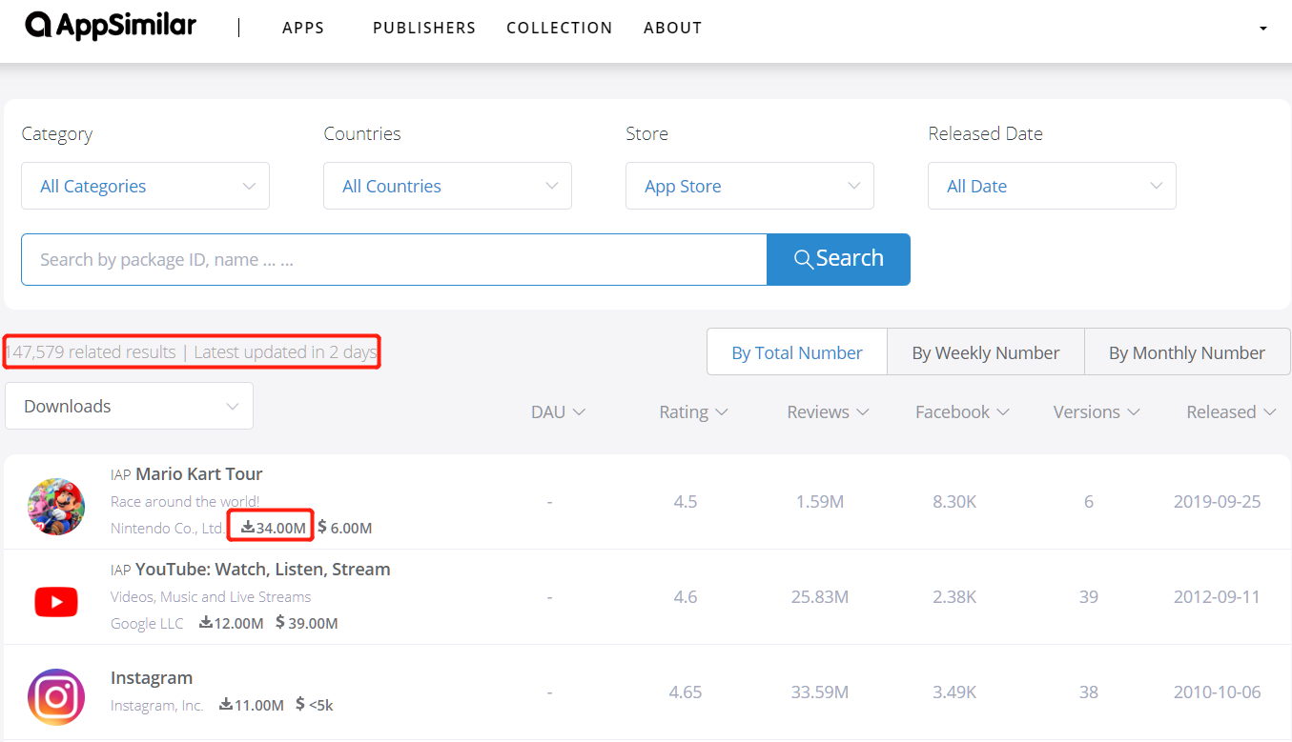Open the App Store selector dropdown
1292x742 pixels.
click(750, 186)
